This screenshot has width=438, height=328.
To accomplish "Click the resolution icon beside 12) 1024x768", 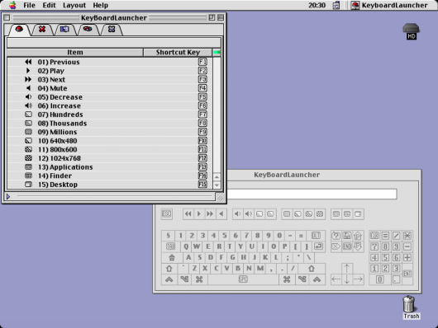I will (28, 158).
